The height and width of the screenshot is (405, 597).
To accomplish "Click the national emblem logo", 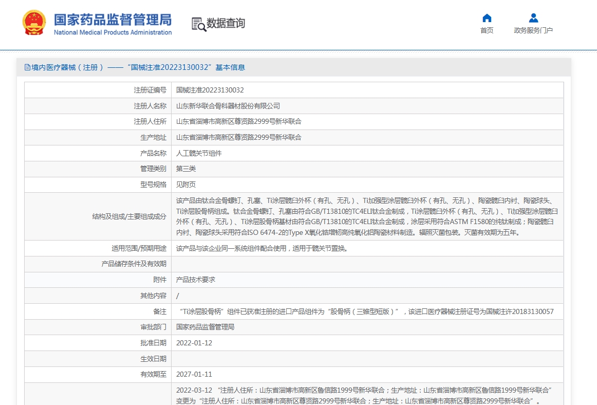I will 34,23.
